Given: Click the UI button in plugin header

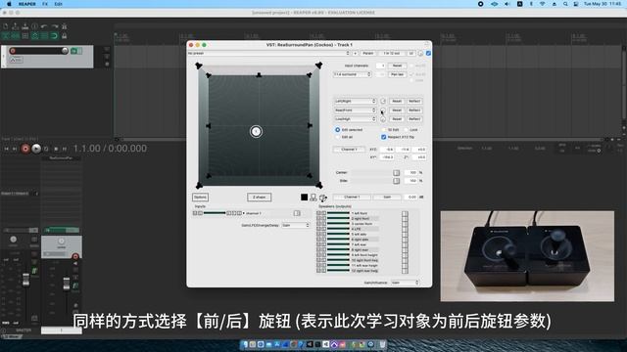Looking at the screenshot, I should coord(411,53).
